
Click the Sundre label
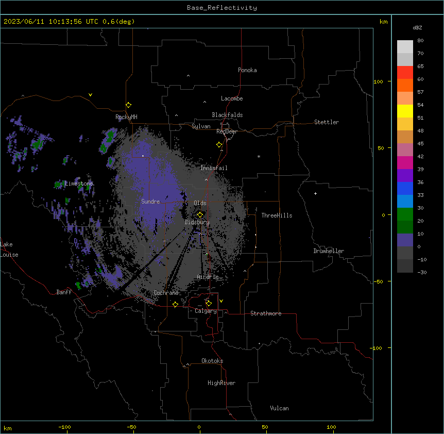tap(150, 202)
